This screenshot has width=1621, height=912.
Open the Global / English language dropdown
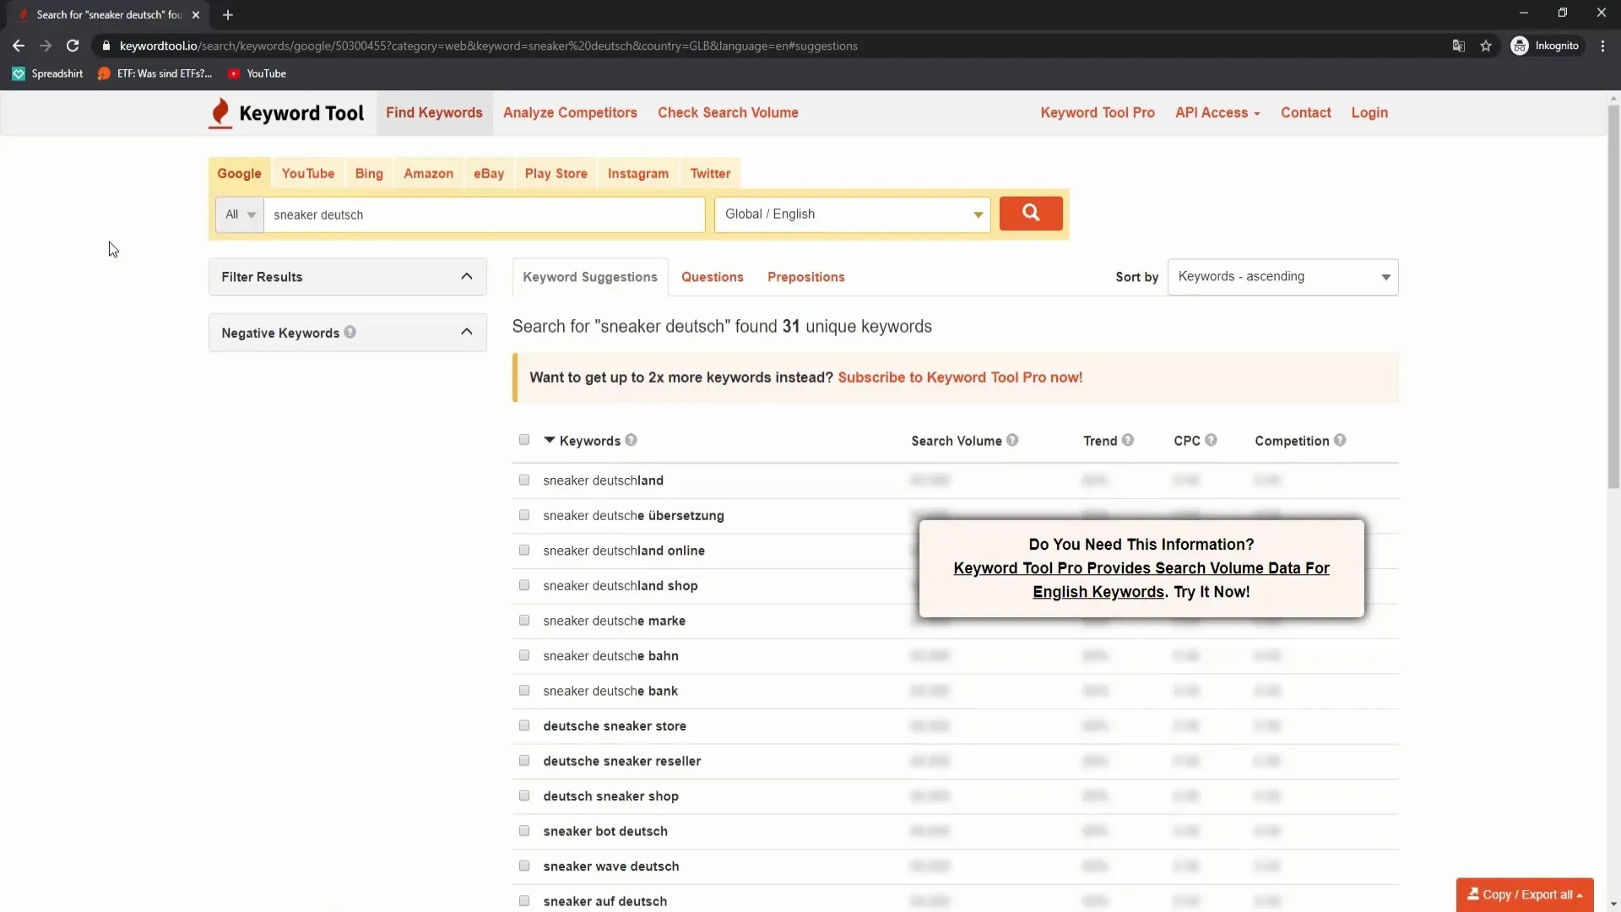tap(852, 214)
